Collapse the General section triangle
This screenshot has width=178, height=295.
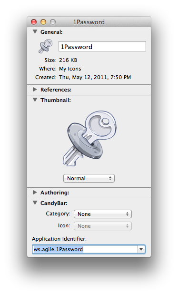point(35,32)
